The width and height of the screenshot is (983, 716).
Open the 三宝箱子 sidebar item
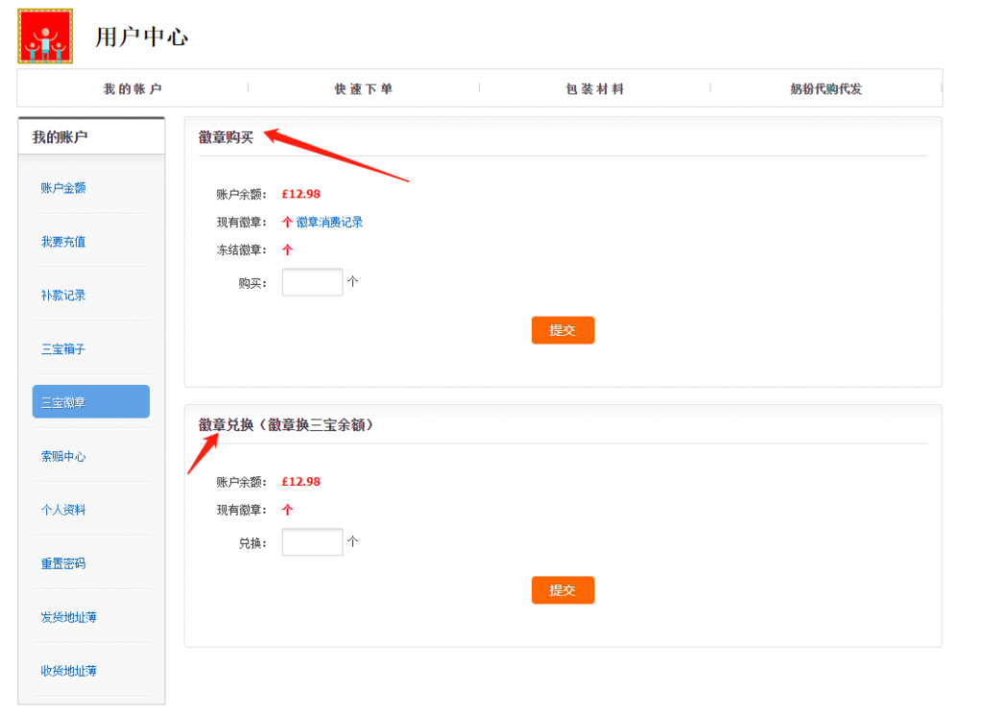63,349
